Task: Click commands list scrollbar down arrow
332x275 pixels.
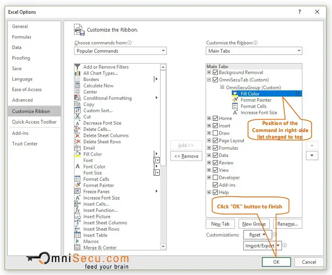Action: pos(163,247)
